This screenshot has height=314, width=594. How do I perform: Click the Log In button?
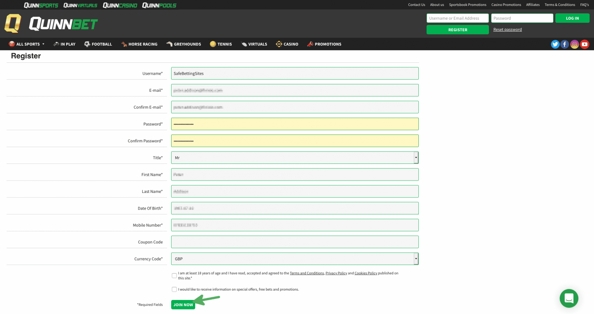click(572, 18)
